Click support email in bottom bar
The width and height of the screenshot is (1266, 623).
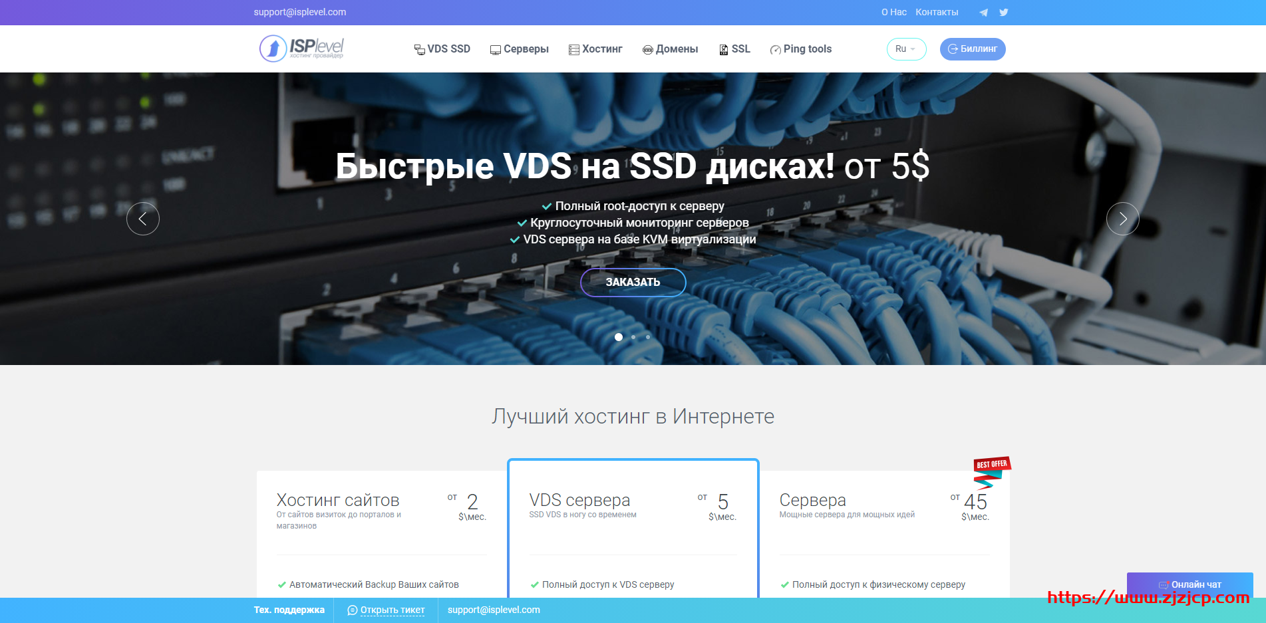(x=494, y=610)
